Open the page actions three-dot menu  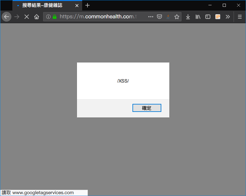[151, 17]
